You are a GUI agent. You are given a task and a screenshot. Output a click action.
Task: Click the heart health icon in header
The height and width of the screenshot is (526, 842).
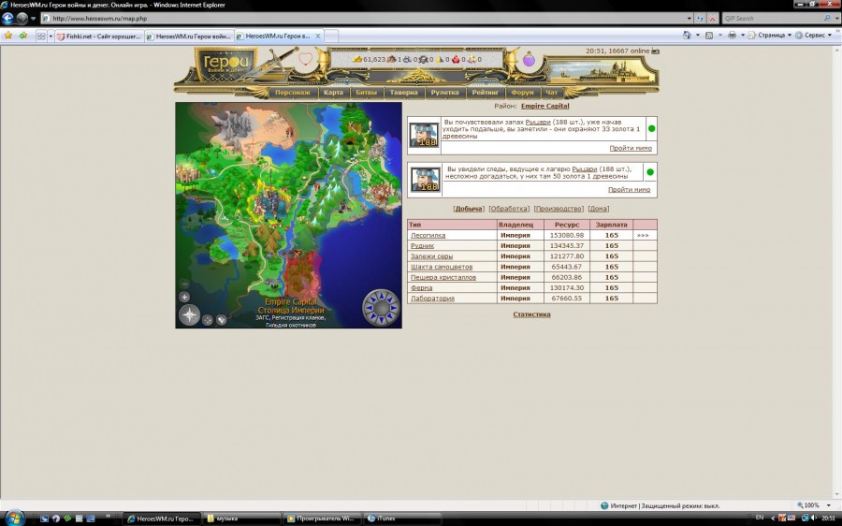pyautogui.click(x=305, y=59)
